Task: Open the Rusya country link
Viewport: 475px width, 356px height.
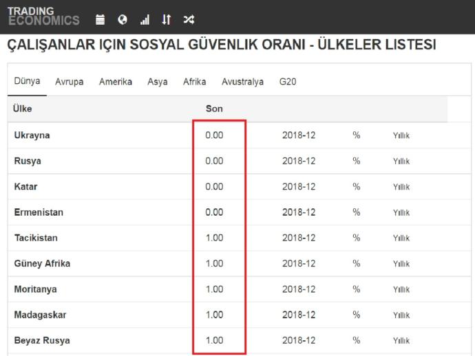Action: pyautogui.click(x=28, y=161)
